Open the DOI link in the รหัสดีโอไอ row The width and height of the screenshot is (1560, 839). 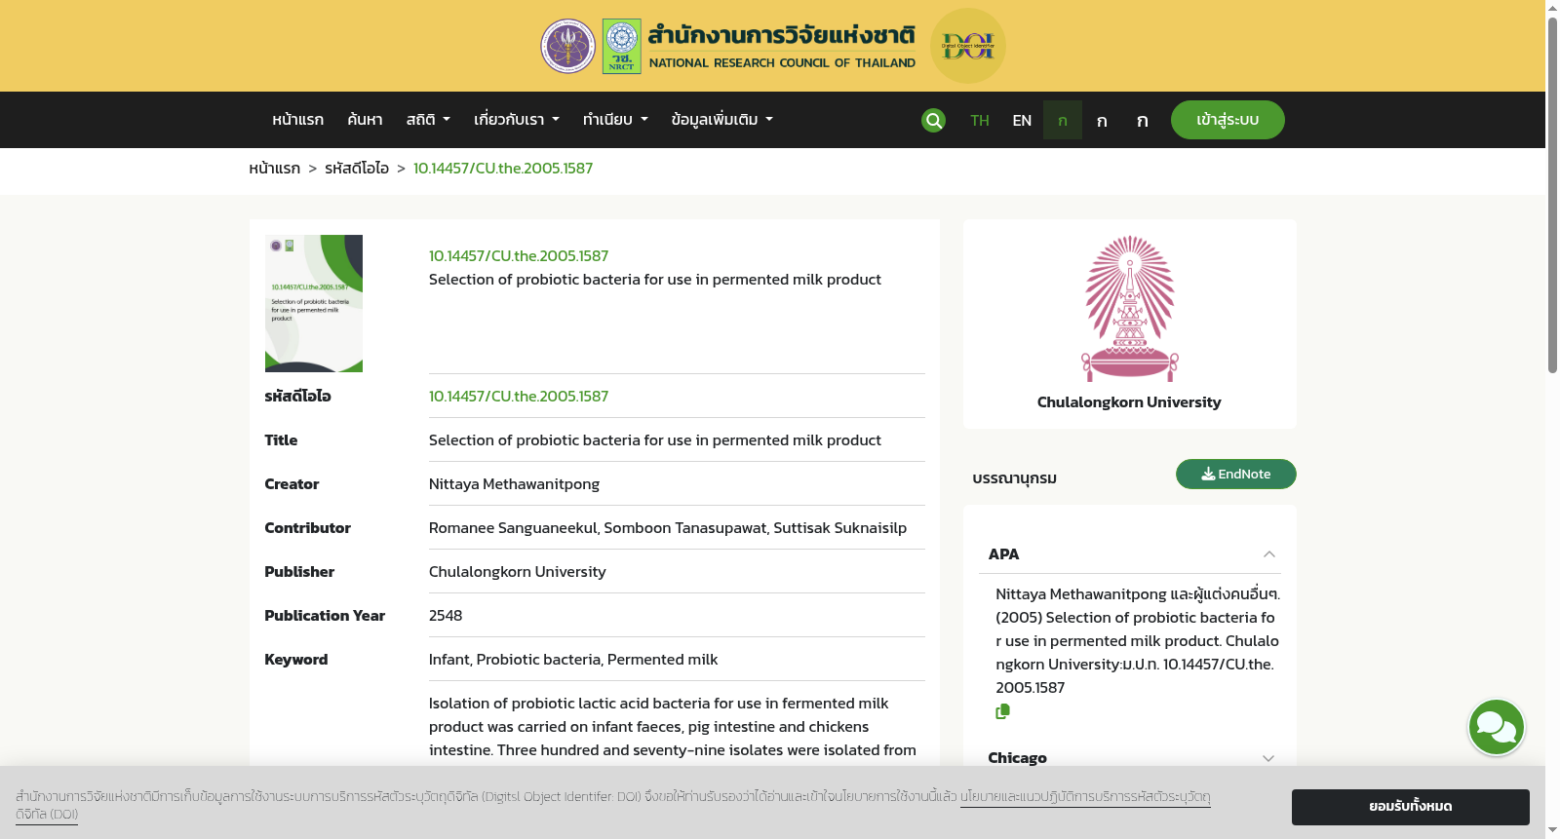pos(519,396)
